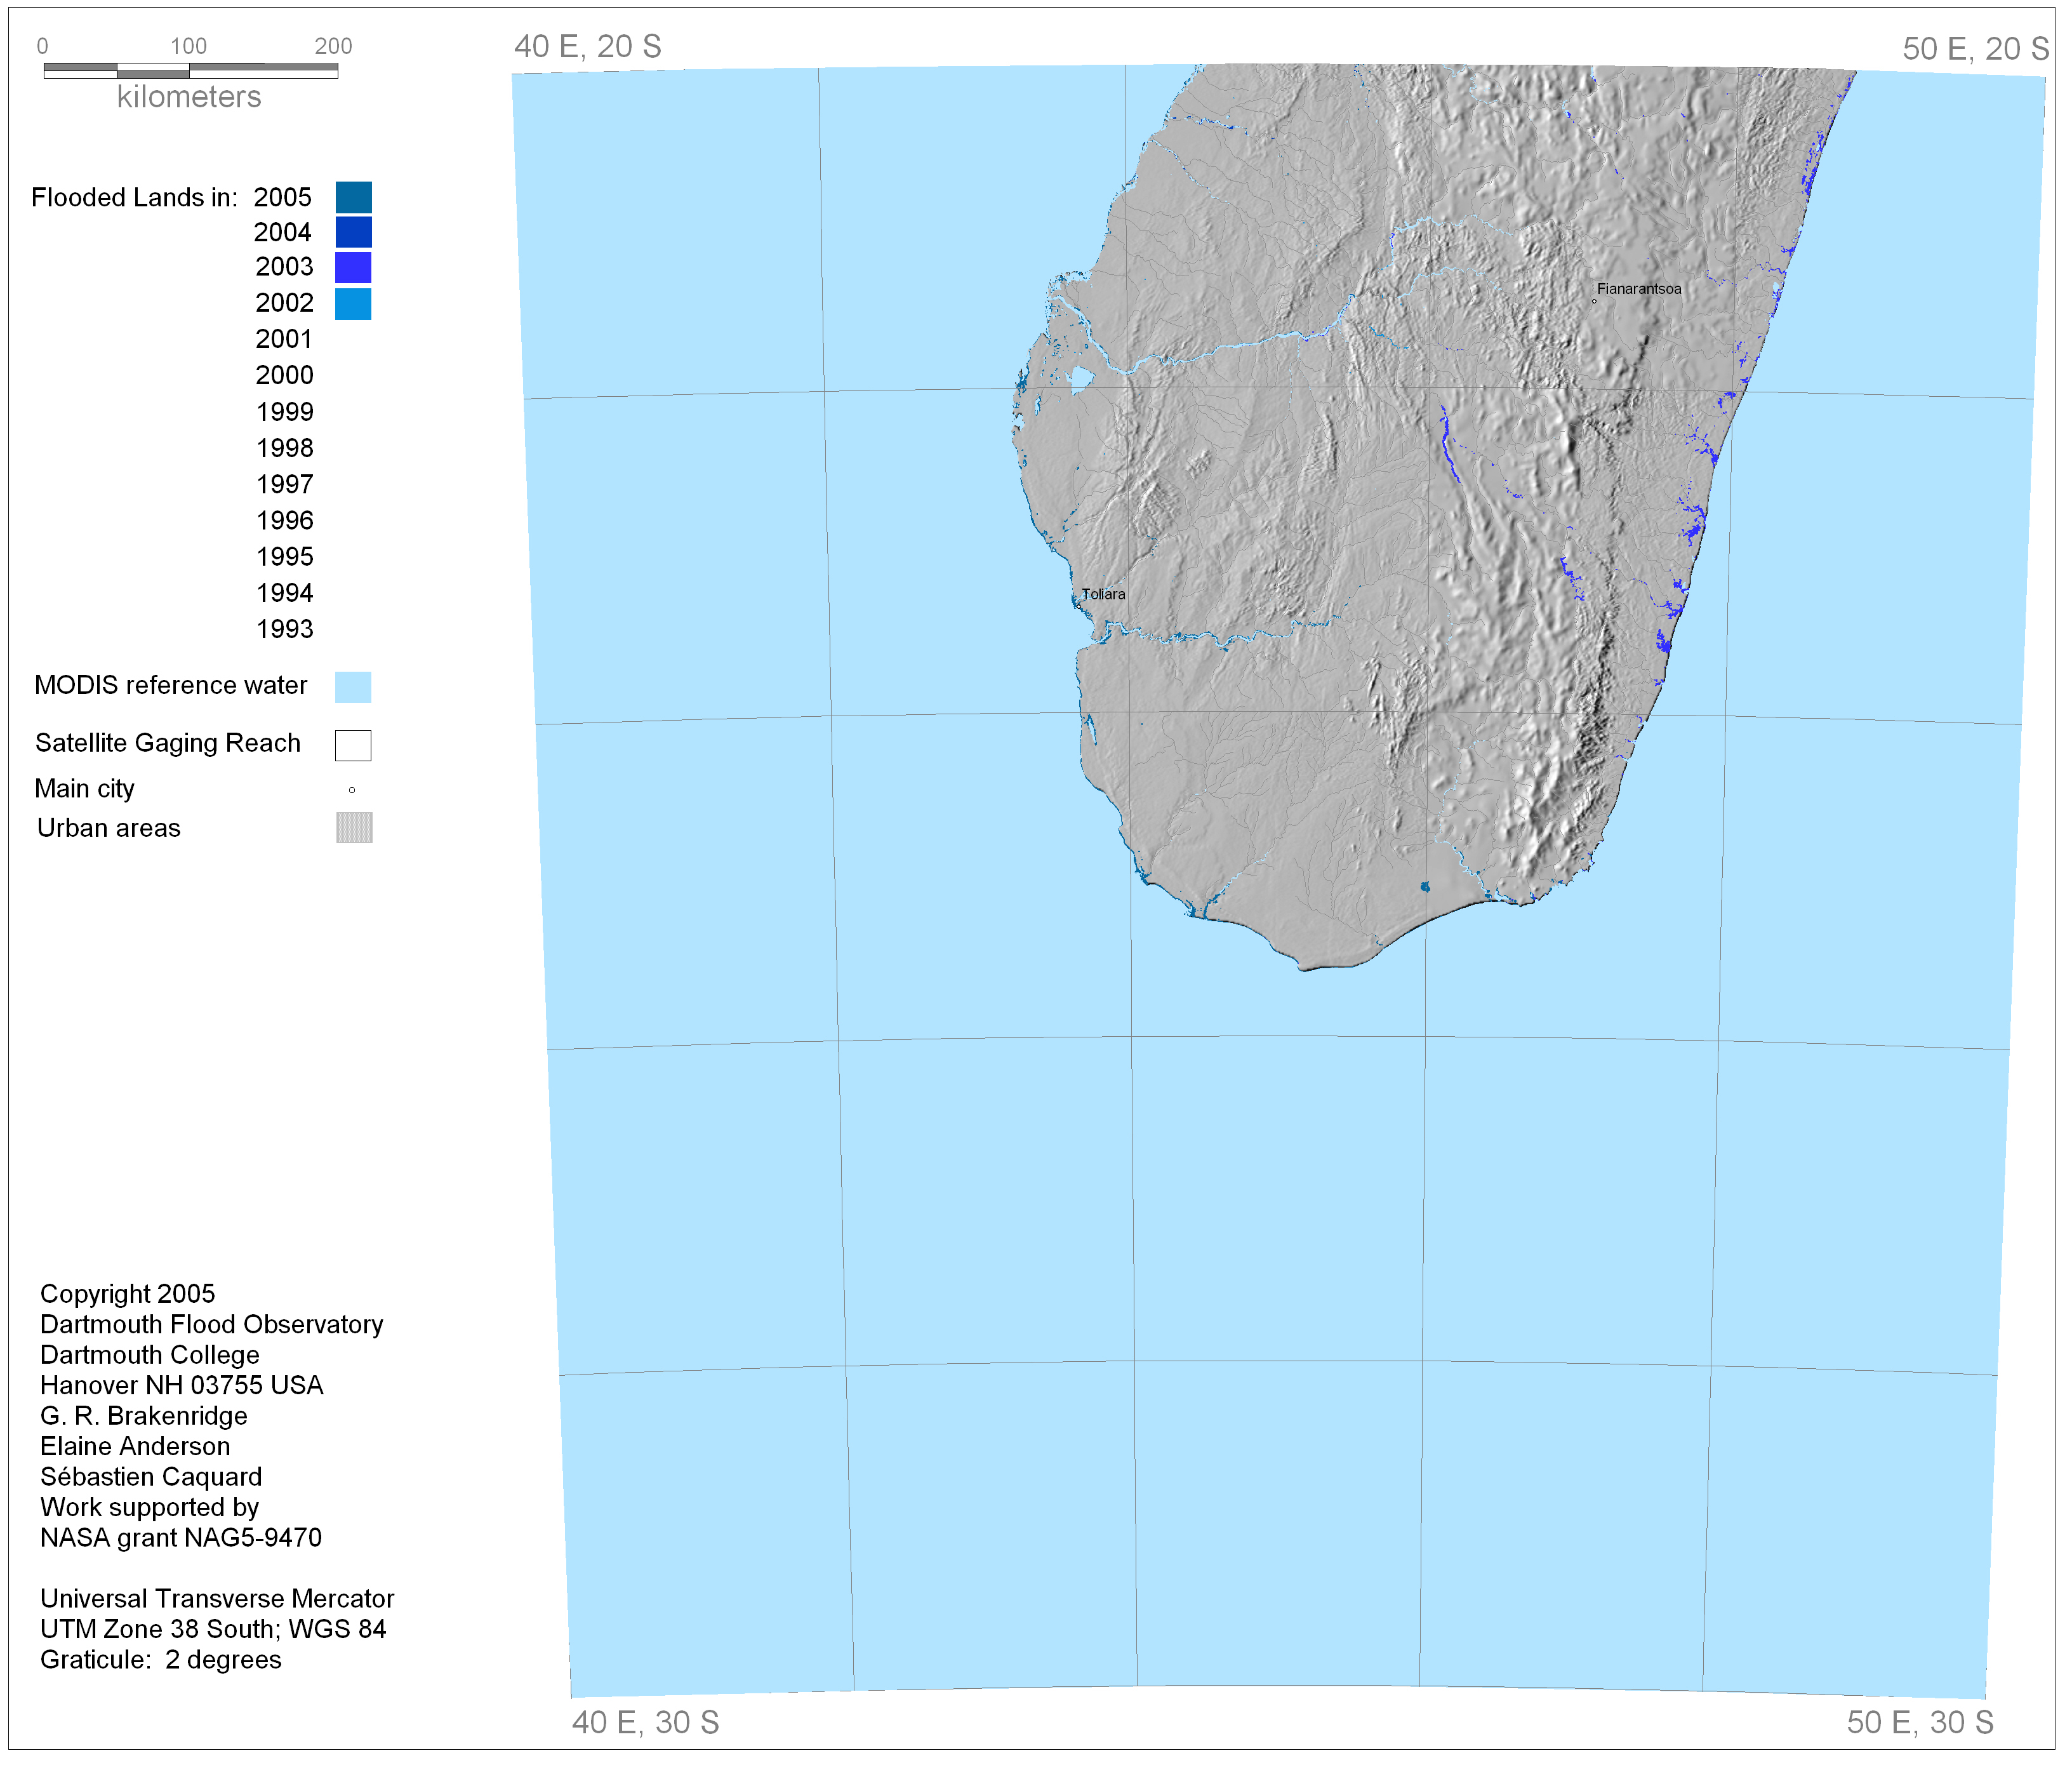This screenshot has height=1772, width=2072.
Task: Click the Main city legend circle symbol
Action: click(x=352, y=790)
